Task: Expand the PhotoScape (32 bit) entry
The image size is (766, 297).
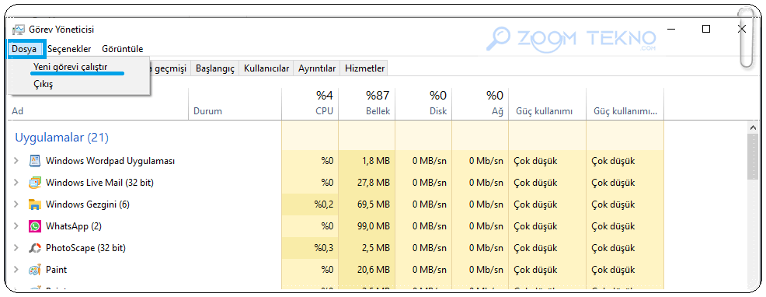Action: click(16, 248)
